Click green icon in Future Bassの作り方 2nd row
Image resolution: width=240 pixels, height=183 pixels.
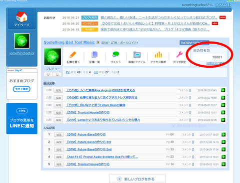point(223,149)
